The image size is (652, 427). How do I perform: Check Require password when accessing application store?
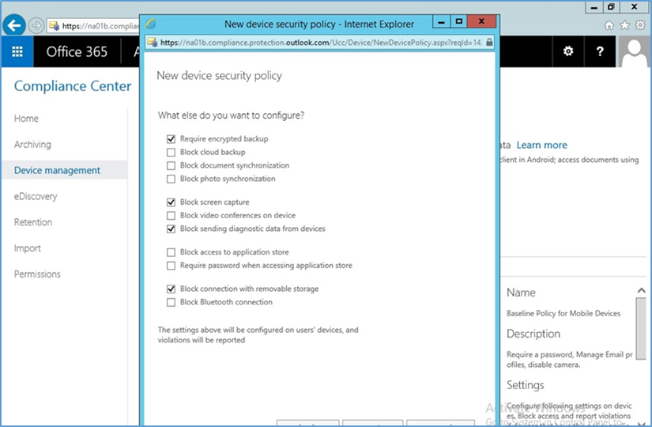tap(171, 266)
